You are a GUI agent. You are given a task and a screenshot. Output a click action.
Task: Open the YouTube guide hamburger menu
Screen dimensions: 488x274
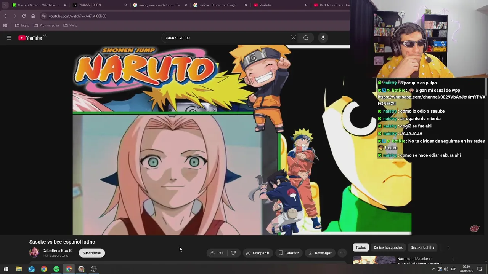pyautogui.click(x=9, y=38)
